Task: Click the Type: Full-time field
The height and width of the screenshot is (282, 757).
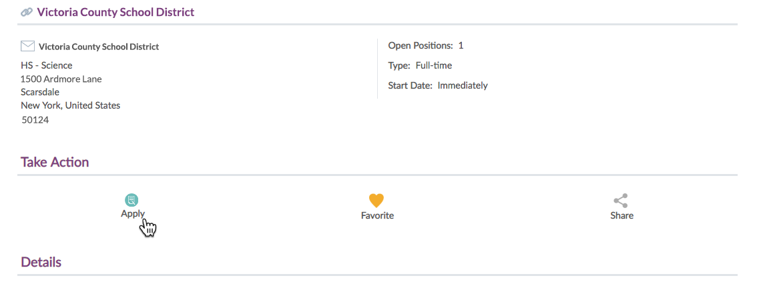Action: (420, 65)
